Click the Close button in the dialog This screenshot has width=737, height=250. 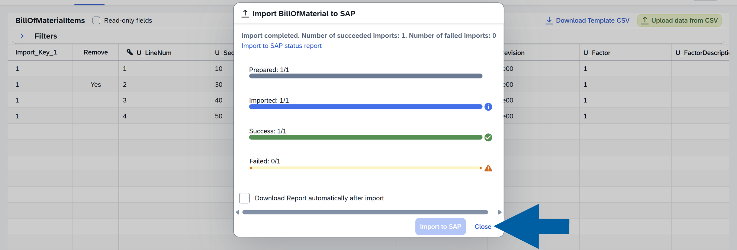[483, 227]
